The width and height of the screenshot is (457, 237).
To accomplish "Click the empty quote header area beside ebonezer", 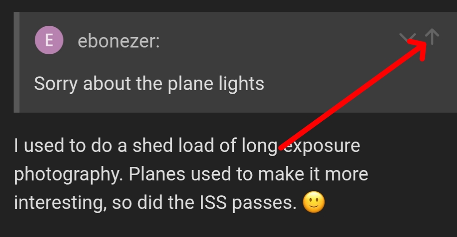I will pyautogui.click(x=272, y=42).
